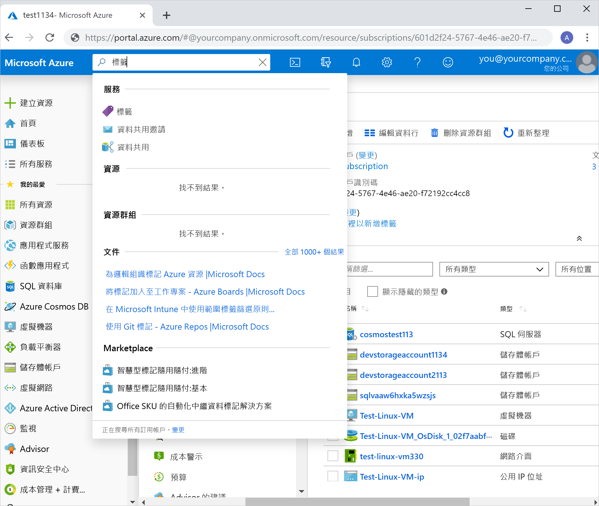
Task: Click 建立資源 in the sidebar
Action: tap(29, 103)
